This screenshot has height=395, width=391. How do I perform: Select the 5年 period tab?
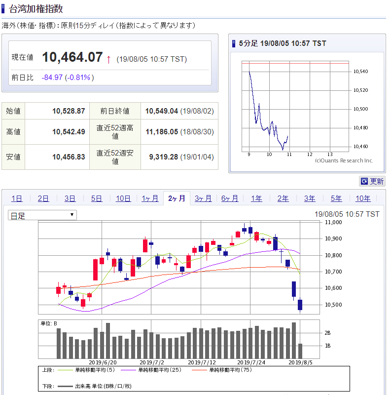coord(336,198)
